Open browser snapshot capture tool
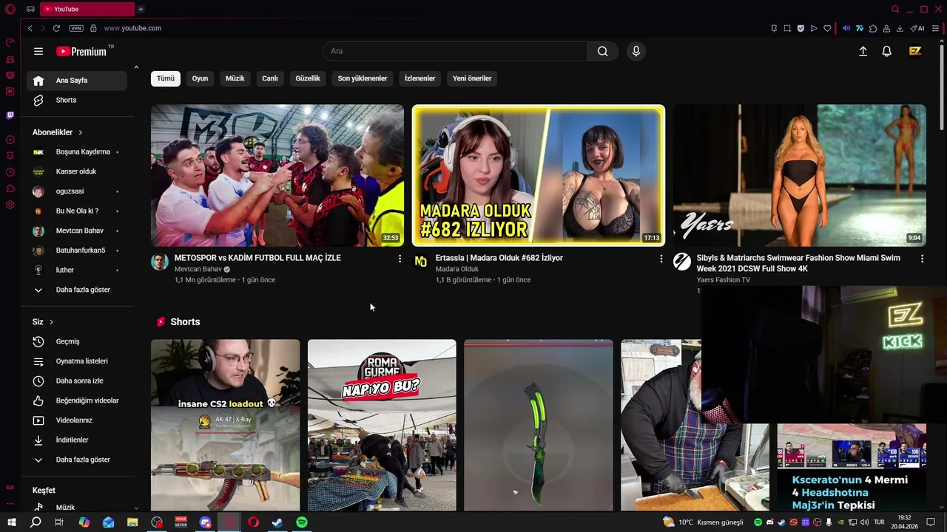 787,28
